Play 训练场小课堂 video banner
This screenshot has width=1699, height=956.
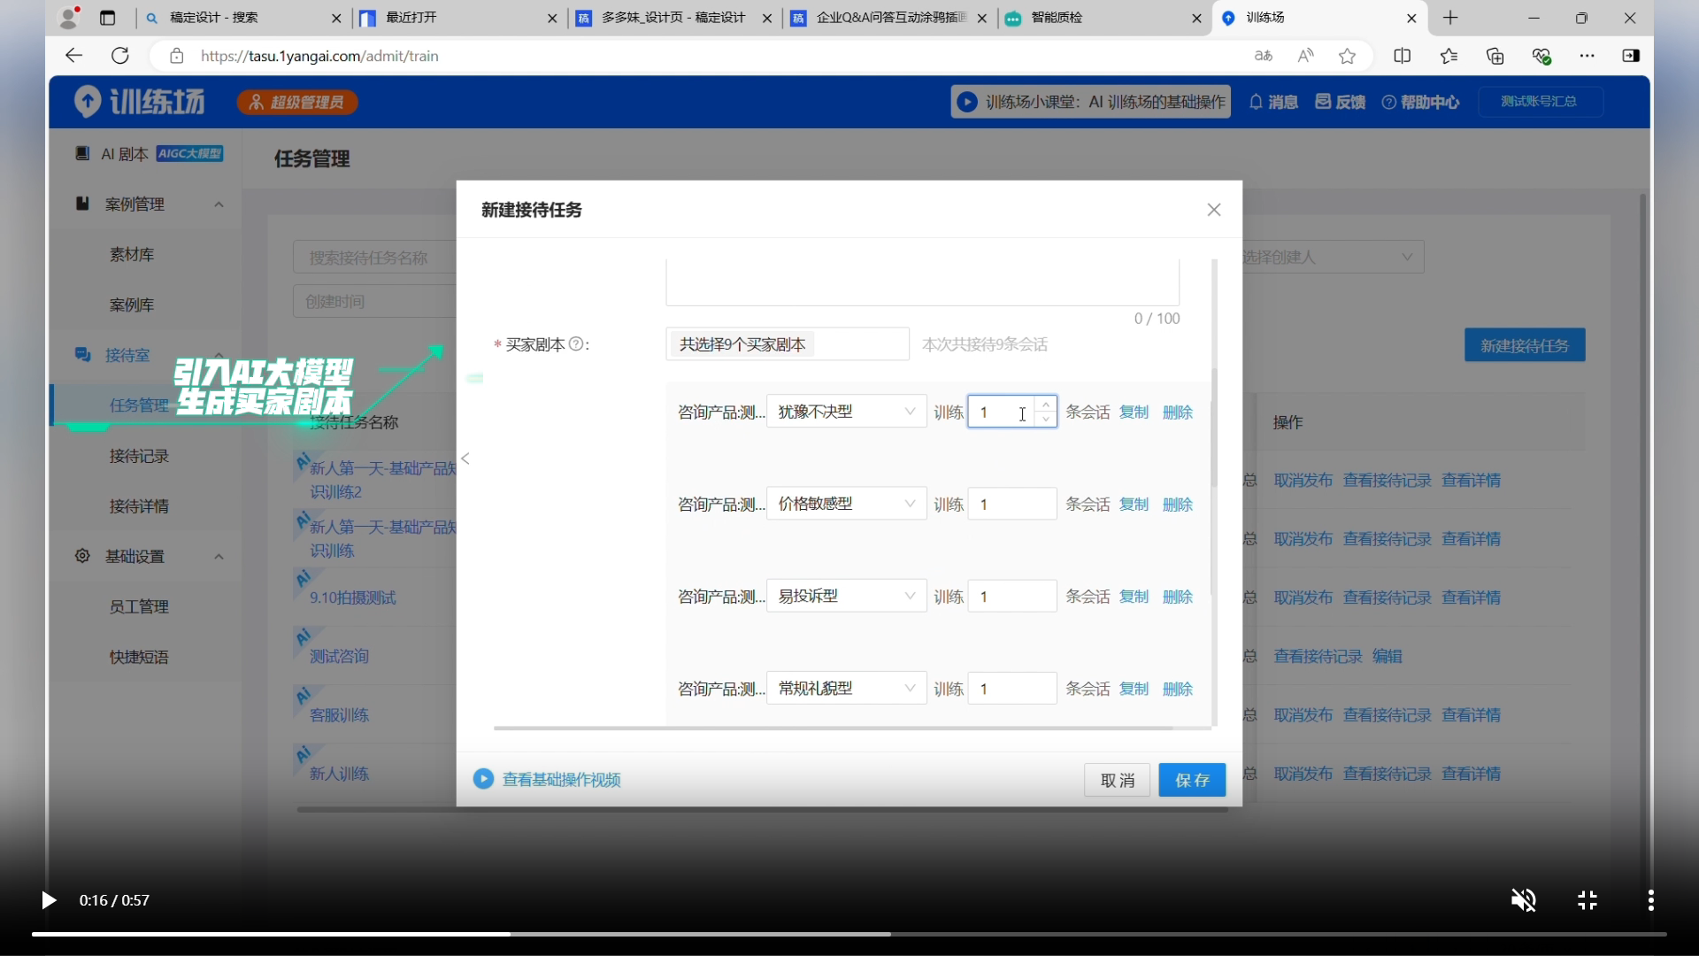tap(1091, 102)
